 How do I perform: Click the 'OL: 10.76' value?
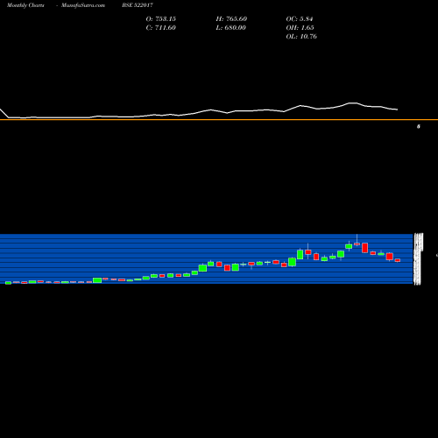click(x=301, y=37)
